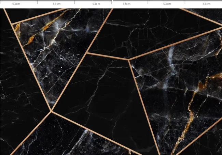Click the last 53cm width label

tap(206, 4)
